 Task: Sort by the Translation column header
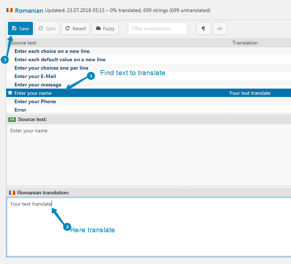click(245, 43)
